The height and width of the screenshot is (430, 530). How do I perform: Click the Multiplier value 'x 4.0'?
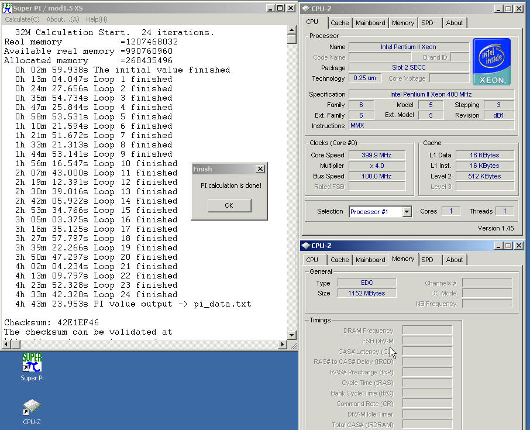pos(377,166)
